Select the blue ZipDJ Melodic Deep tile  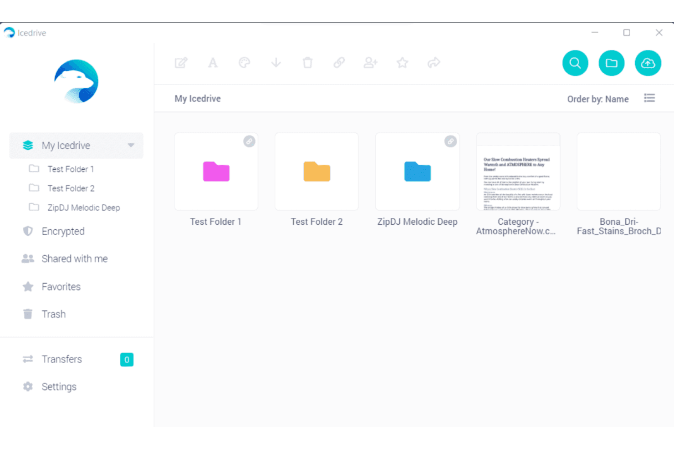[x=418, y=172]
